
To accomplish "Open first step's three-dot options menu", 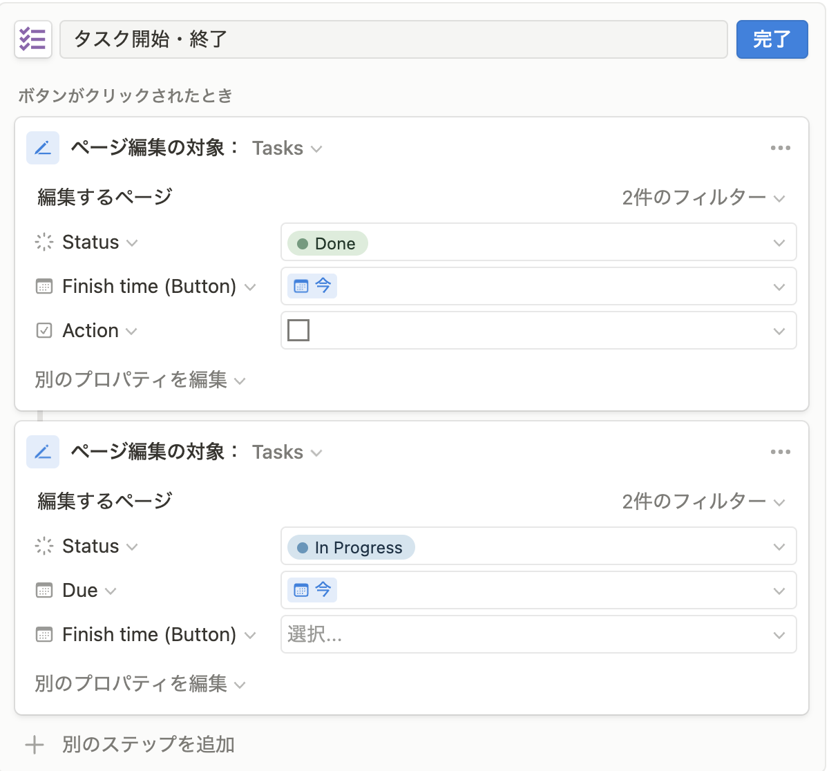I will pyautogui.click(x=780, y=148).
